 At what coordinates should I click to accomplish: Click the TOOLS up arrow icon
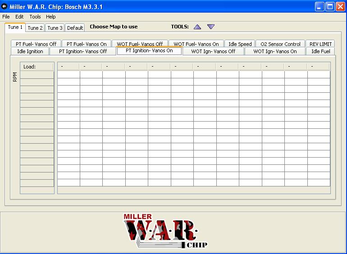(197, 27)
